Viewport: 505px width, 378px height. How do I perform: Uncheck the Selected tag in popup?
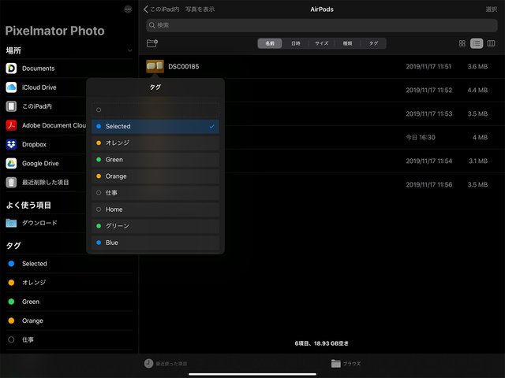coord(155,126)
